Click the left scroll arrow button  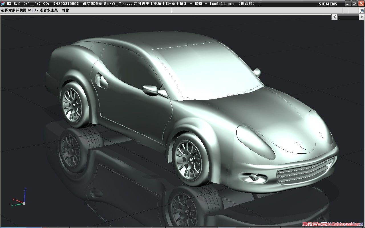tap(334, 17)
